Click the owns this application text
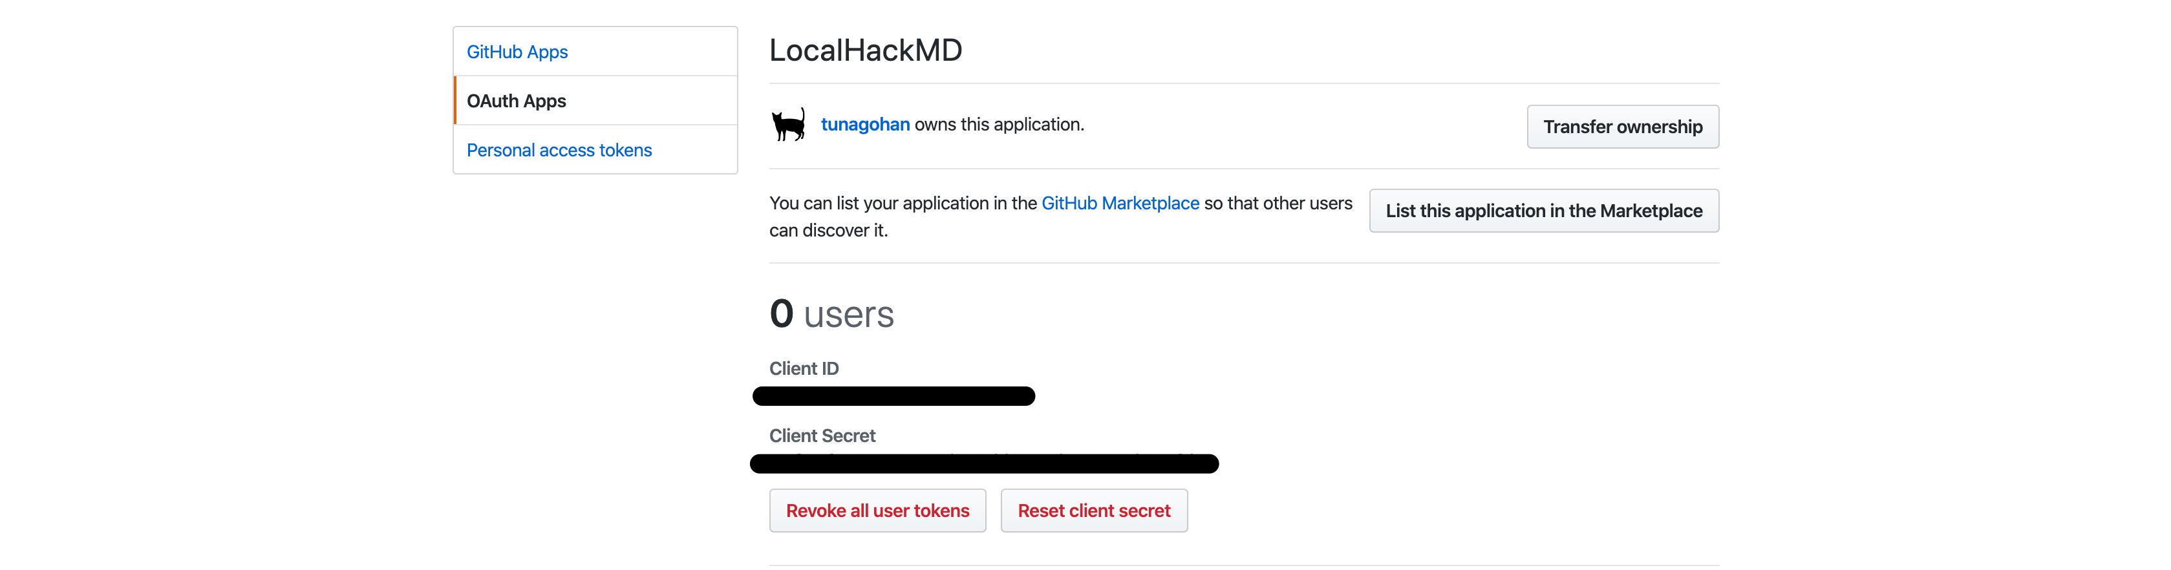The width and height of the screenshot is (2171, 570). [x=999, y=124]
